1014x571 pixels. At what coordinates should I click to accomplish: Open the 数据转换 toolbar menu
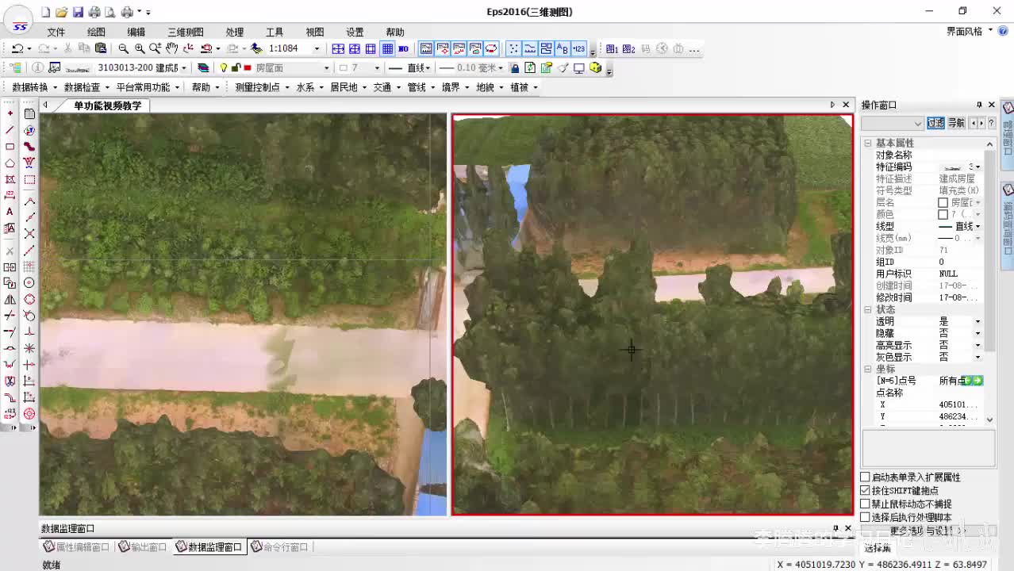pyautogui.click(x=35, y=87)
